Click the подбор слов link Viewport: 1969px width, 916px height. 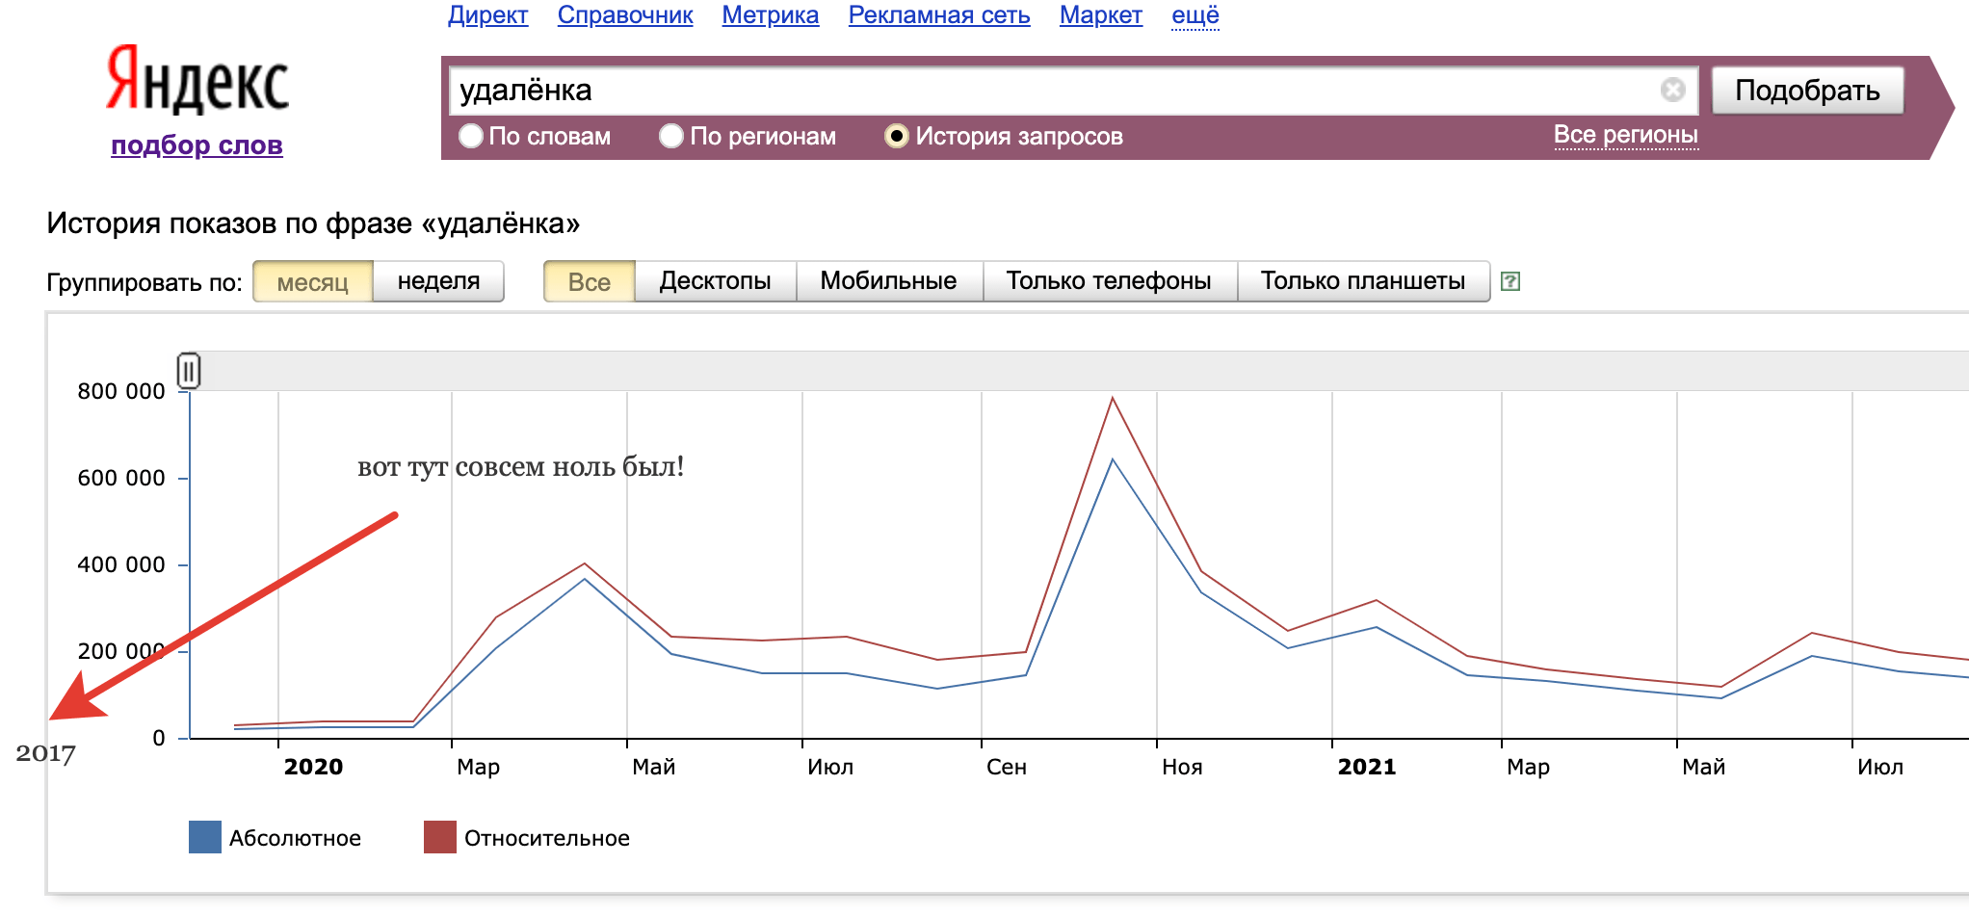pyautogui.click(x=197, y=145)
